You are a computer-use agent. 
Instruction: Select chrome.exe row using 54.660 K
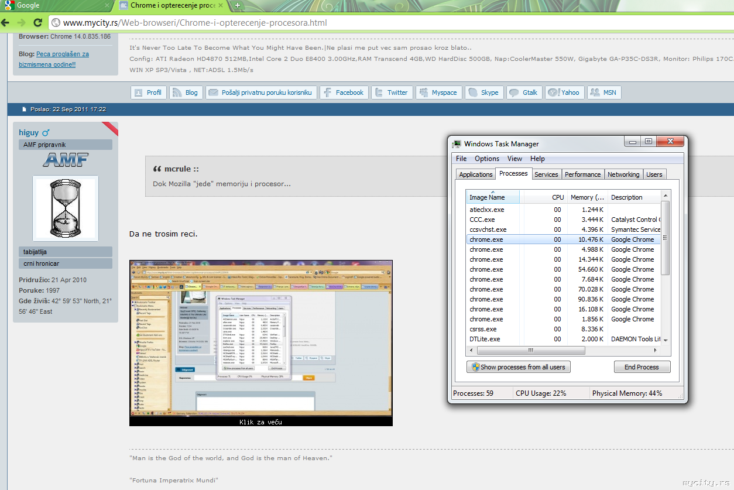tap(564, 269)
